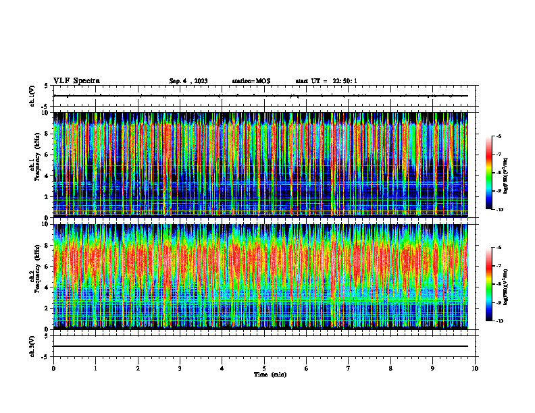Click ch.2 Frequency (kHz) axis label
Viewport: 535px width, 413px height.
36,269
